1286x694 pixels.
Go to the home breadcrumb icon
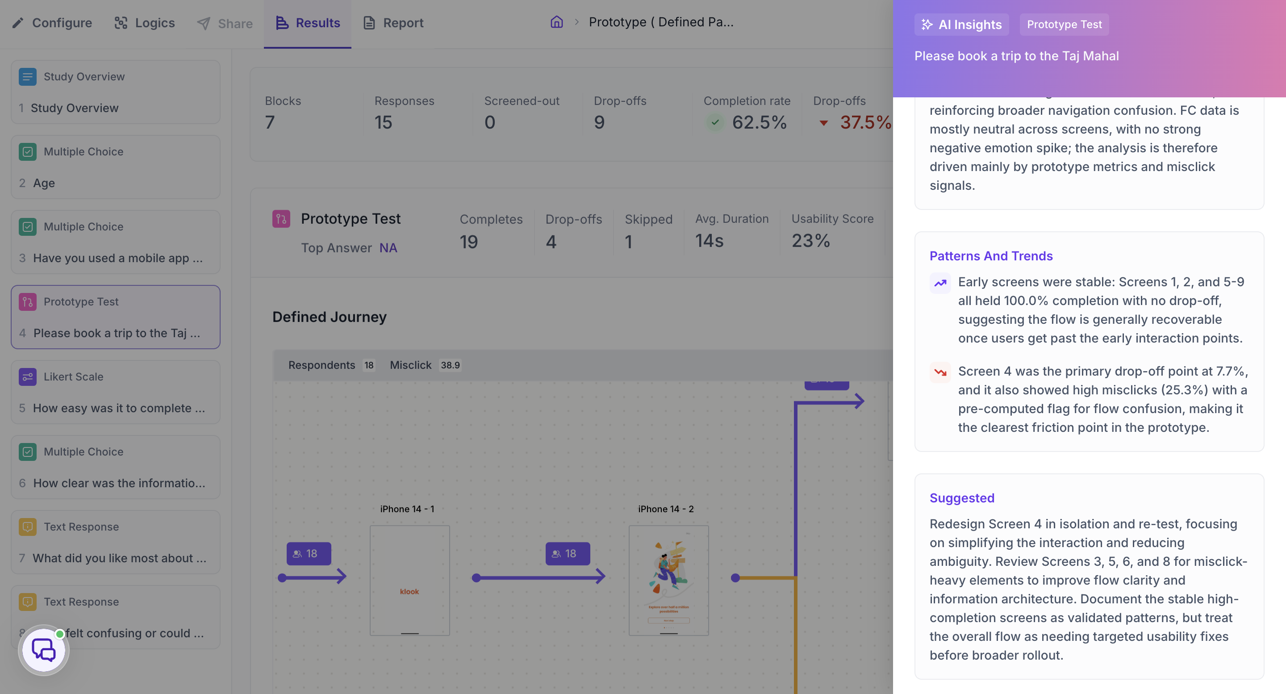point(557,22)
